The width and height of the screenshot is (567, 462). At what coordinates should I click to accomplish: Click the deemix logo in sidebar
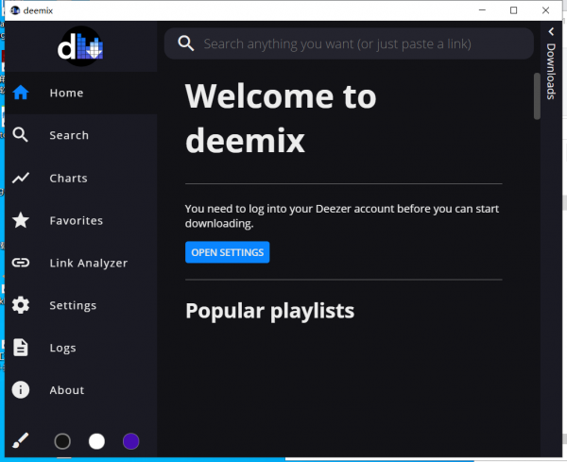tap(80, 46)
